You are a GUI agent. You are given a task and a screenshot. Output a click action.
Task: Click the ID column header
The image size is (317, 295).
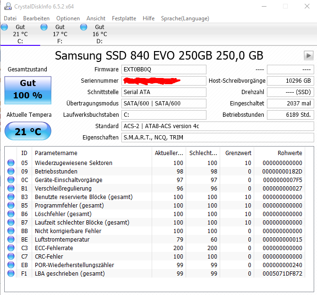pyautogui.click(x=24, y=153)
